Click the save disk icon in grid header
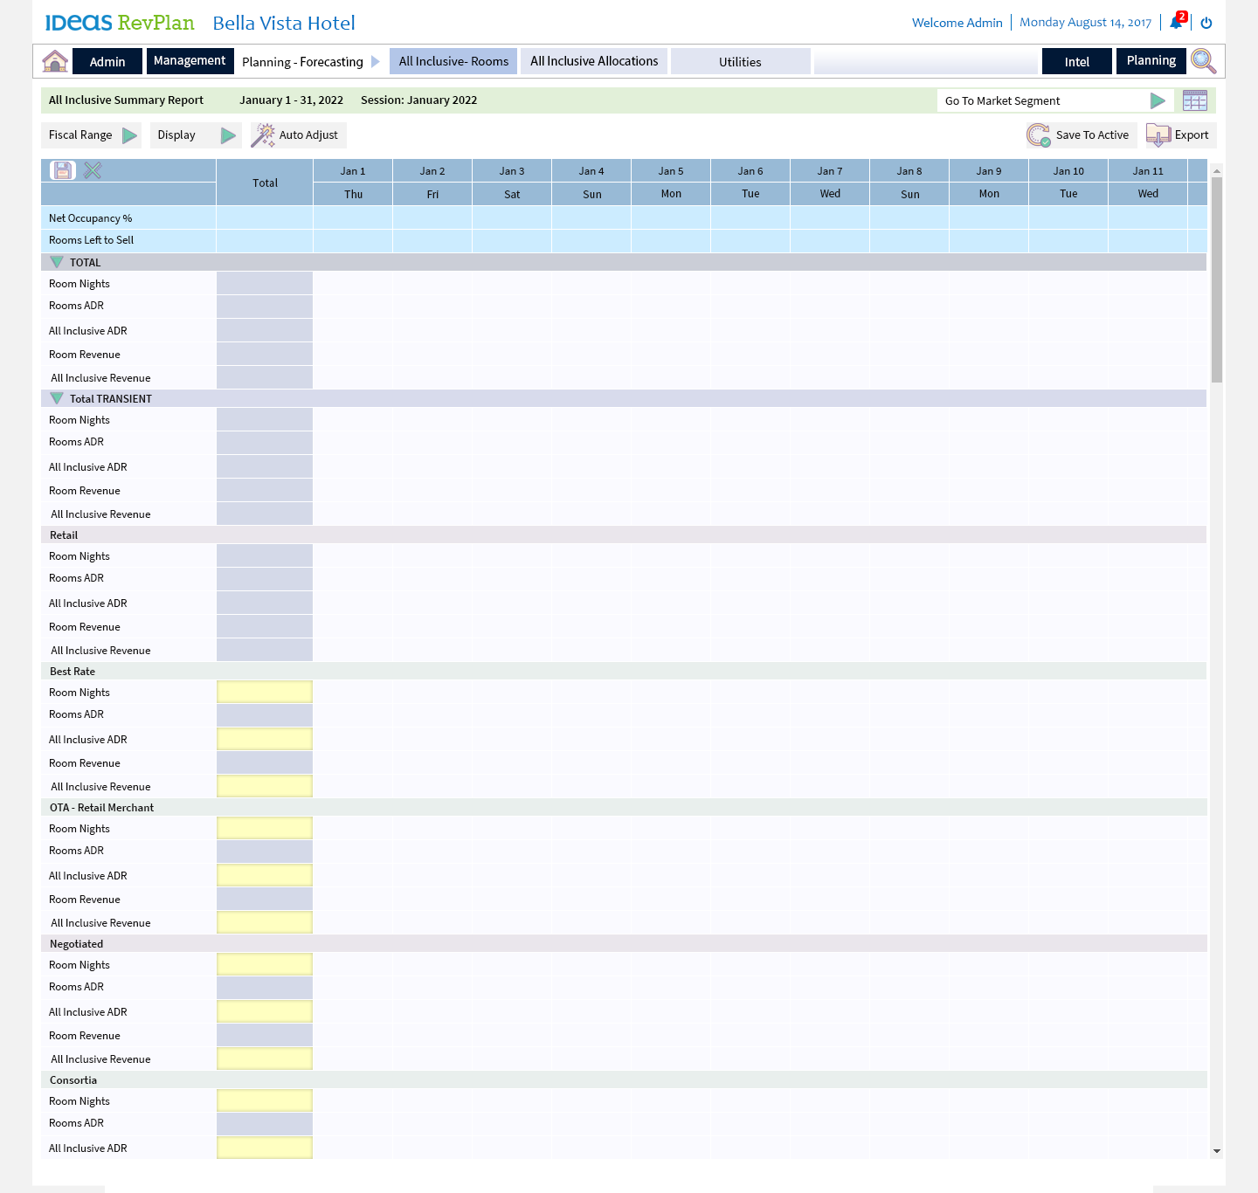 pyautogui.click(x=63, y=170)
